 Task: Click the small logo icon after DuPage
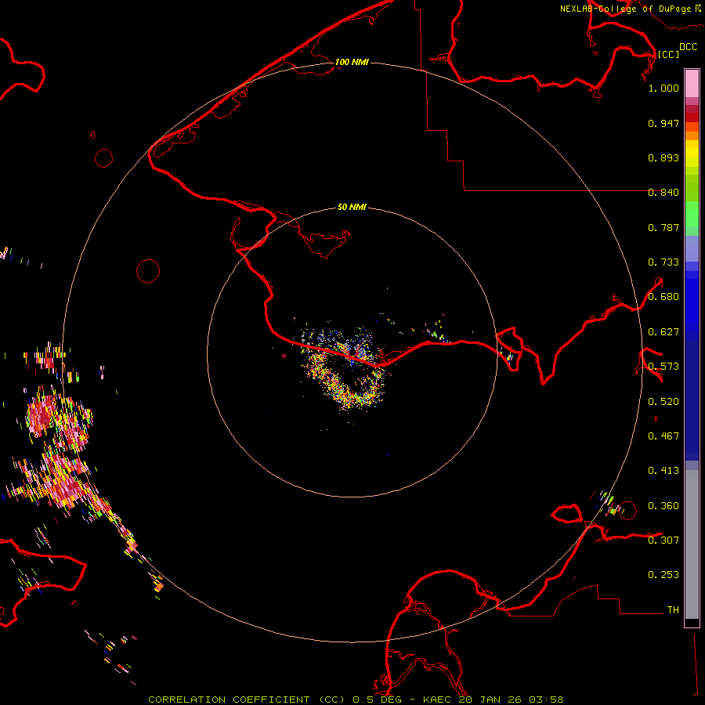pos(697,8)
